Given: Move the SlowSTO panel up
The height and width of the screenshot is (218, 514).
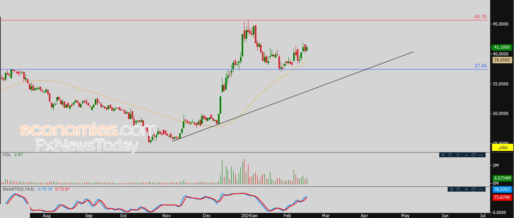Looking at the screenshot, I should [466, 189].
